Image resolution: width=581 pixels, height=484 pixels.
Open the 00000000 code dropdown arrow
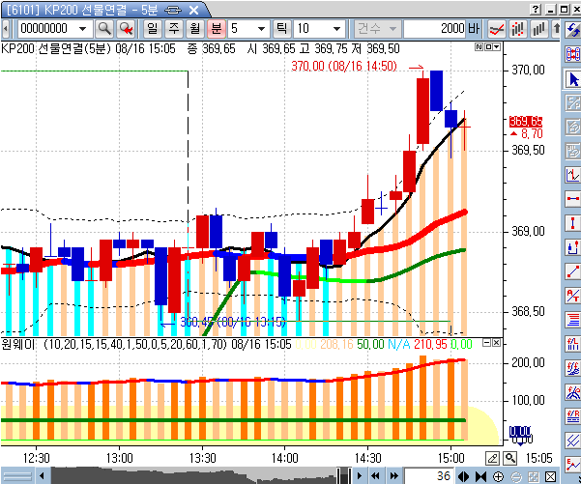coord(82,29)
